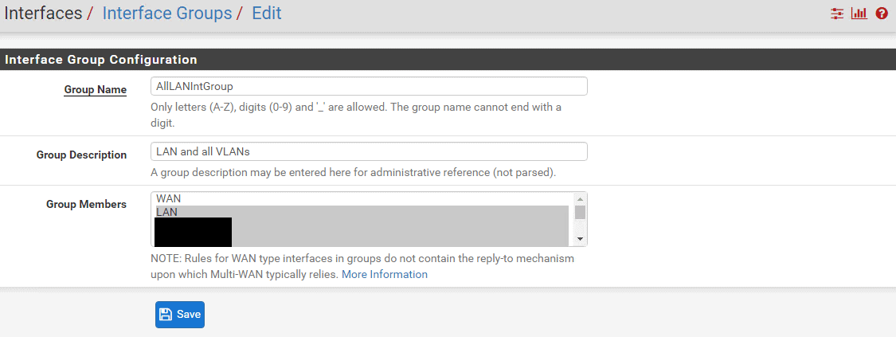
Task: Open the red help question mark
Action: point(881,14)
